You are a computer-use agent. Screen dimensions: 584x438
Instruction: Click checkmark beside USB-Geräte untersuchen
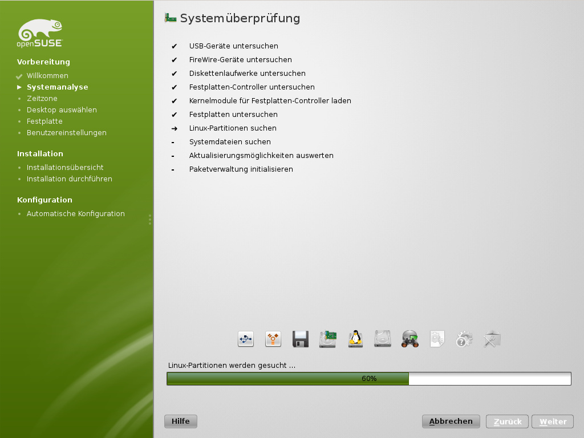[174, 46]
